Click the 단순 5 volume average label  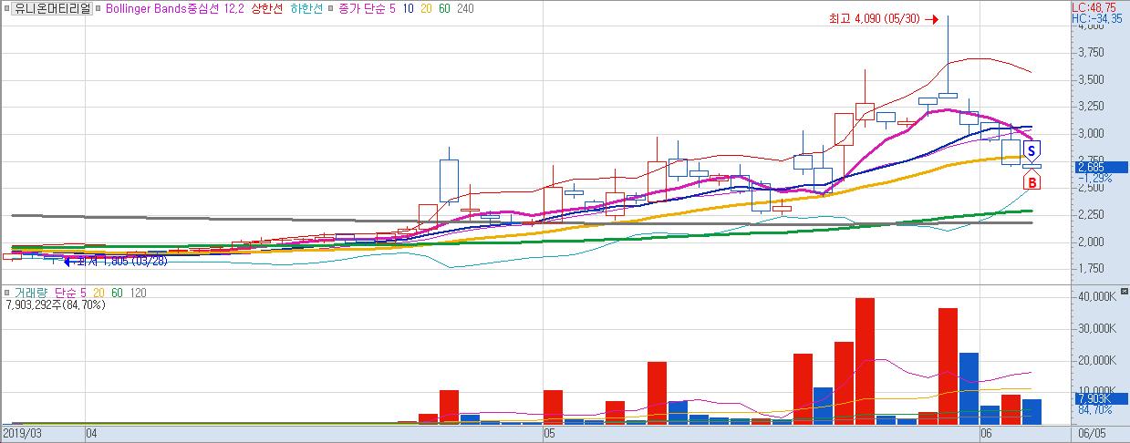coord(69,292)
